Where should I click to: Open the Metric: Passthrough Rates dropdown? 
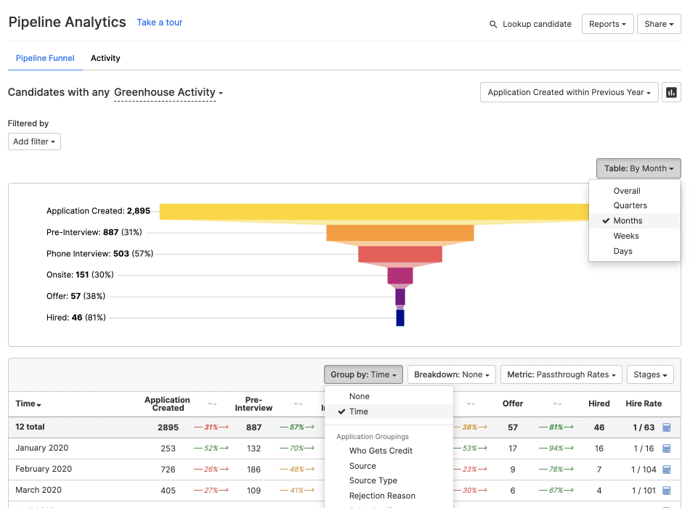point(561,374)
